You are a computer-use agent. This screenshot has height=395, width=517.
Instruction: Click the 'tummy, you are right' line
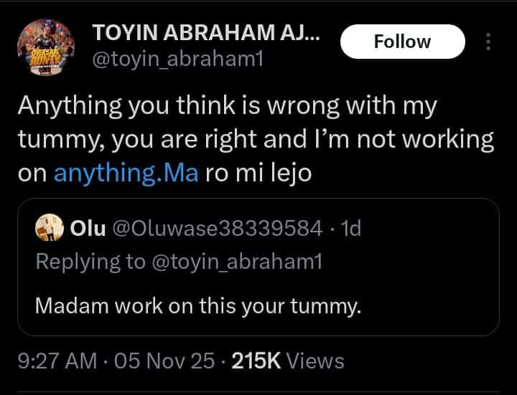(x=141, y=140)
